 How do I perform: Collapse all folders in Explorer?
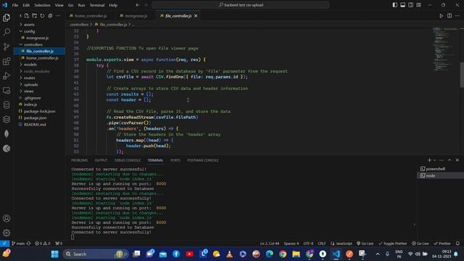pyautogui.click(x=50, y=16)
